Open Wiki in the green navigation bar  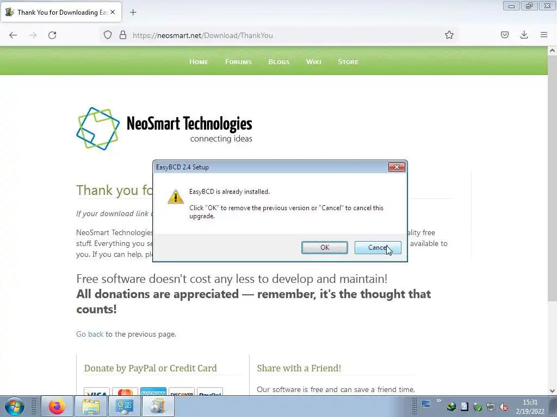314,62
